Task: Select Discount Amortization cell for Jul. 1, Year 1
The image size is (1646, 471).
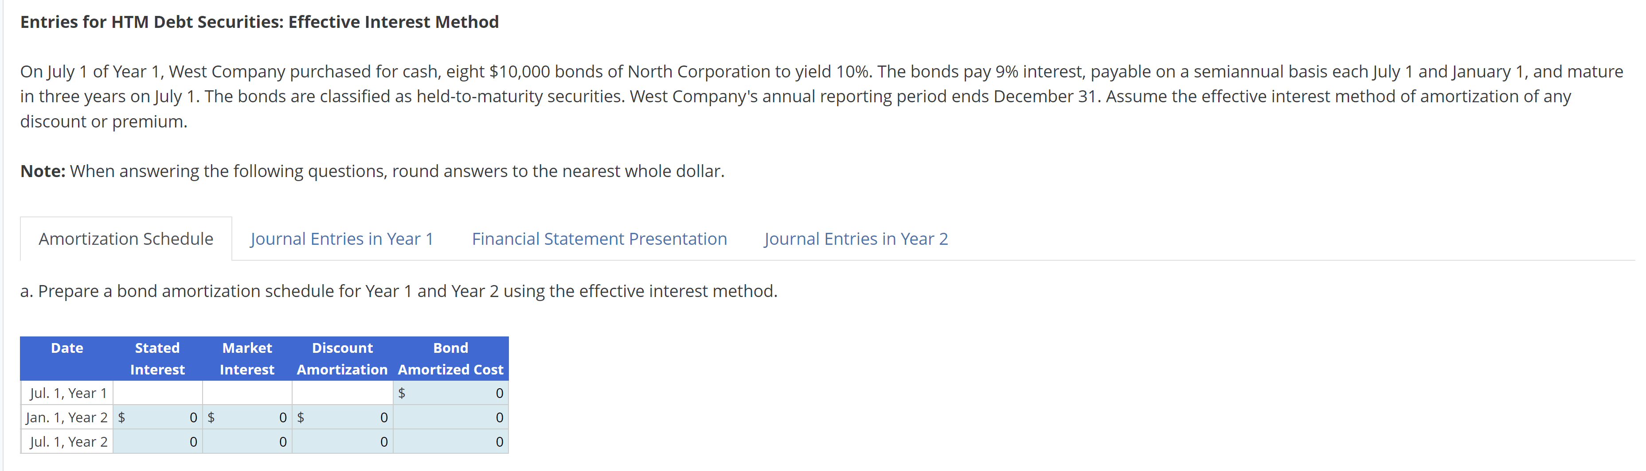Action: 343,393
